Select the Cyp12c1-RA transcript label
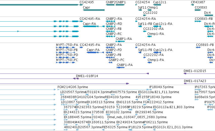215x131 pixels. (163, 24)
